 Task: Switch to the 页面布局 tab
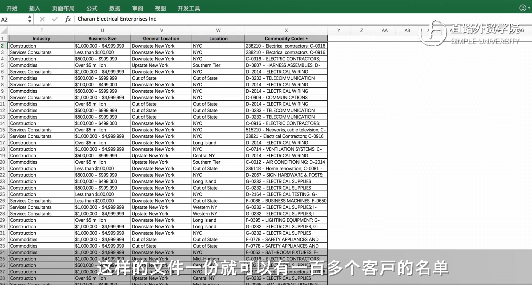[63, 8]
